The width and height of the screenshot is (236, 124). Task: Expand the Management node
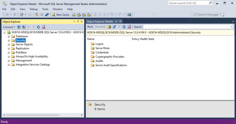pyautogui.click(x=9, y=61)
